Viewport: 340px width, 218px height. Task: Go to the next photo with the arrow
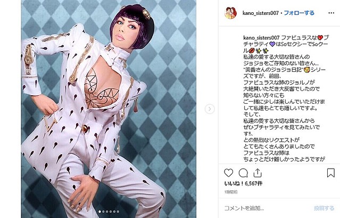pyautogui.click(x=210, y=109)
